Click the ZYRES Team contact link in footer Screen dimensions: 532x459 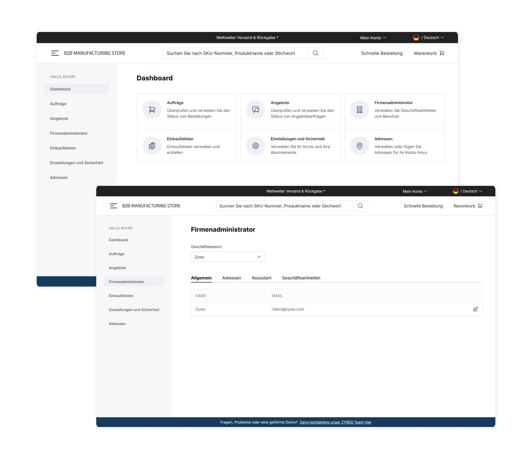[x=335, y=422]
